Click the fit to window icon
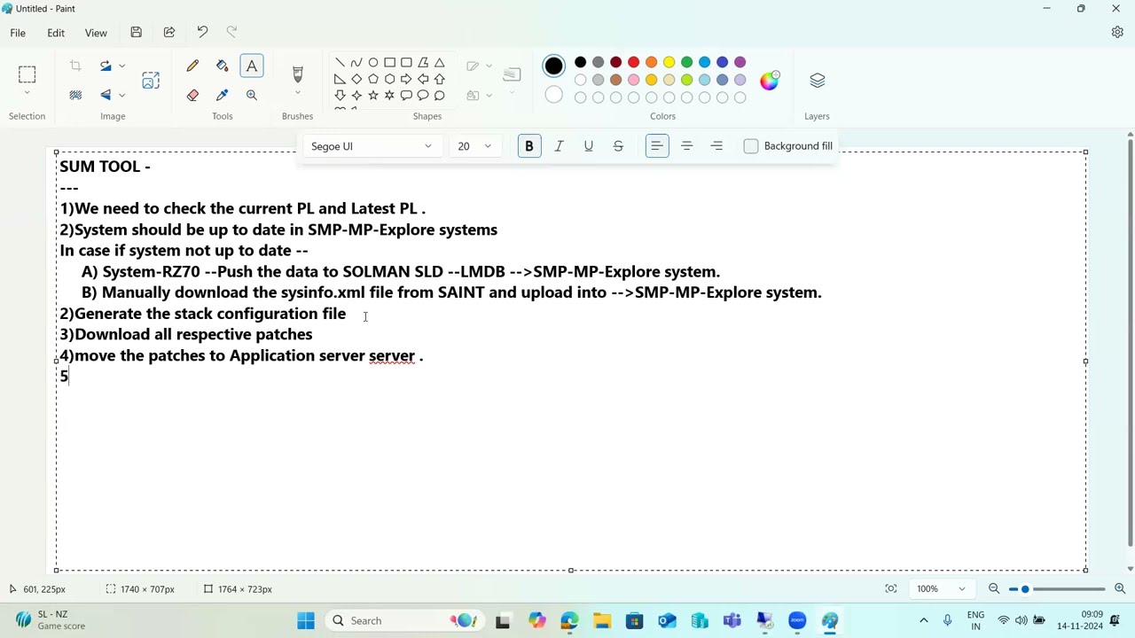The image size is (1135, 638). (891, 588)
